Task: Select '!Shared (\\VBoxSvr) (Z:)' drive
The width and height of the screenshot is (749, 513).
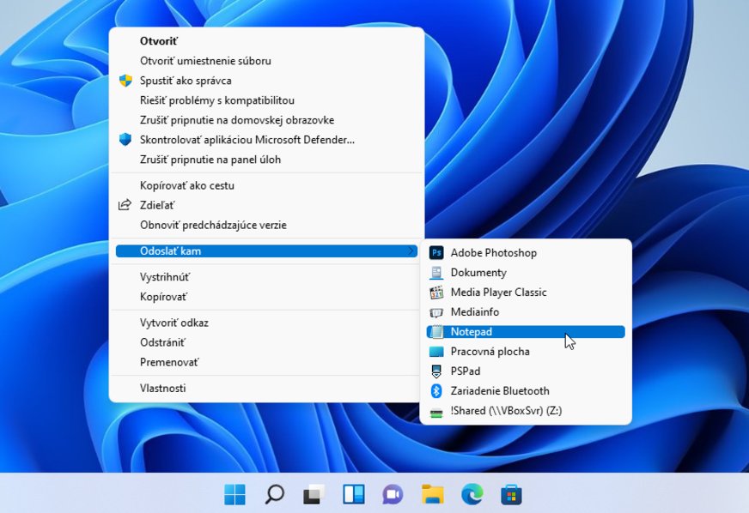Action: point(506,411)
